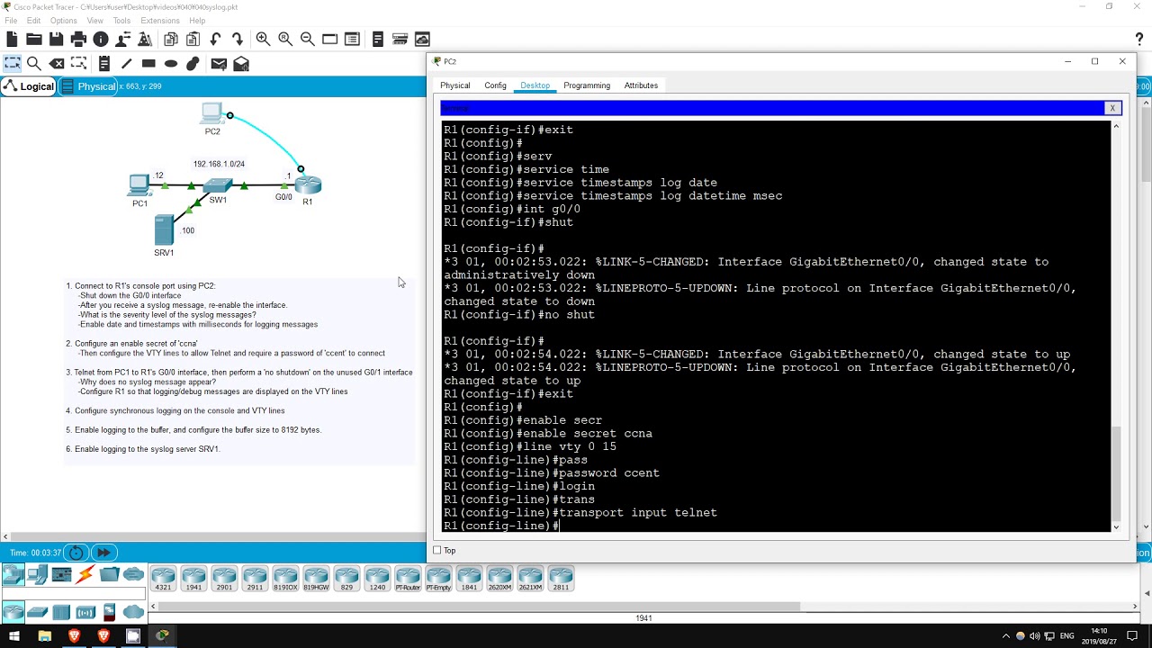The image size is (1152, 648).
Task: Select the Inspect magnifier tool
Action: [x=34, y=64]
